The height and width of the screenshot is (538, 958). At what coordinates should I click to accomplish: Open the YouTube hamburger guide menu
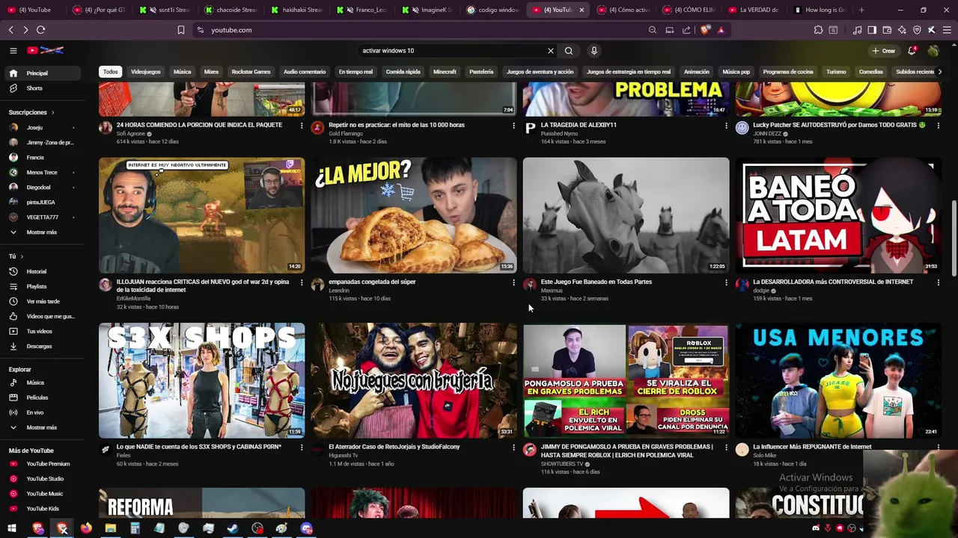click(x=13, y=51)
